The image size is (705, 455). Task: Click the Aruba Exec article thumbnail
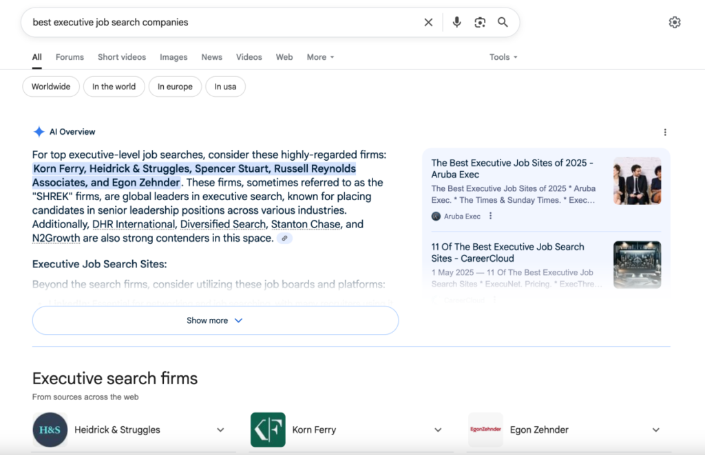[x=637, y=181]
